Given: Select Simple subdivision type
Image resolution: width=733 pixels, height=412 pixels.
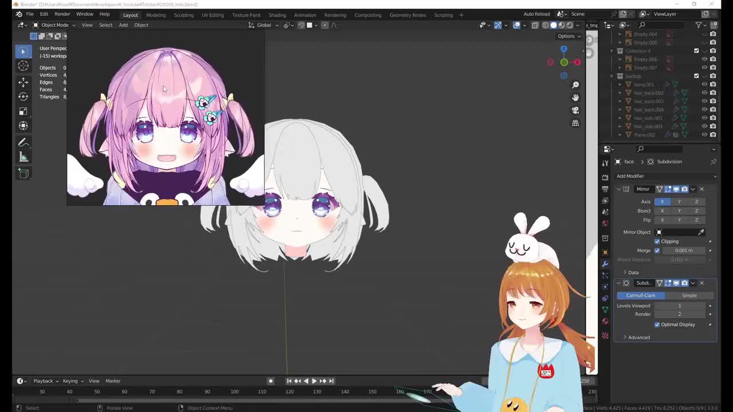Looking at the screenshot, I should pyautogui.click(x=689, y=295).
